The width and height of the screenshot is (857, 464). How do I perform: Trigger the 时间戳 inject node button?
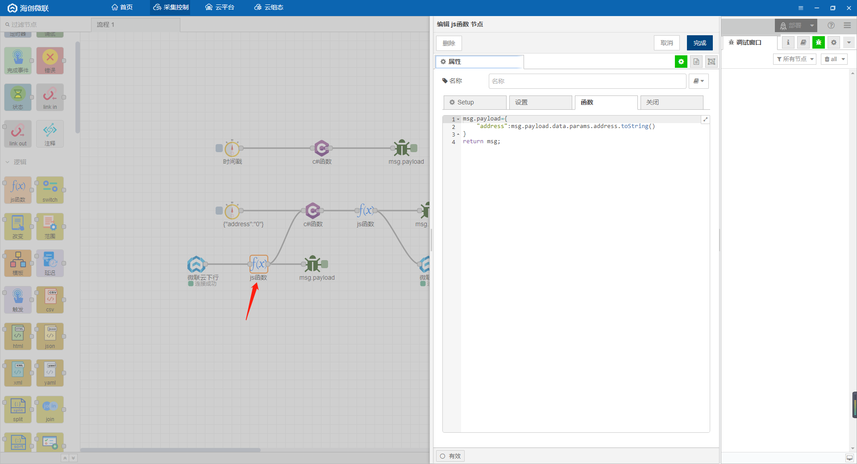219,148
